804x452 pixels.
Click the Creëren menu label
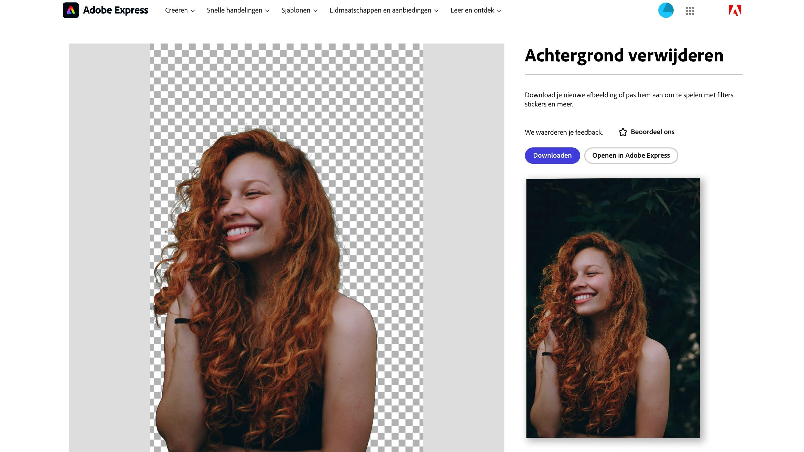(x=176, y=10)
